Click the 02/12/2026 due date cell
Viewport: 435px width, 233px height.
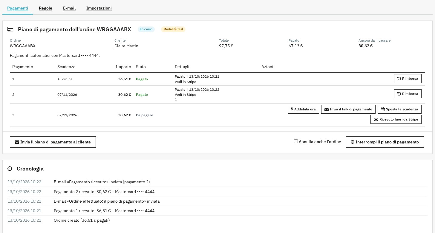pos(67,115)
